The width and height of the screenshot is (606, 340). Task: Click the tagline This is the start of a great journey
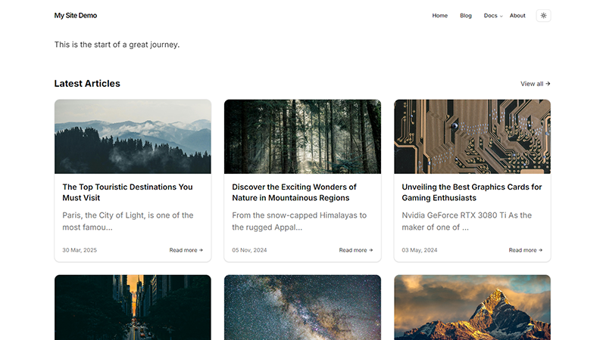click(x=117, y=45)
